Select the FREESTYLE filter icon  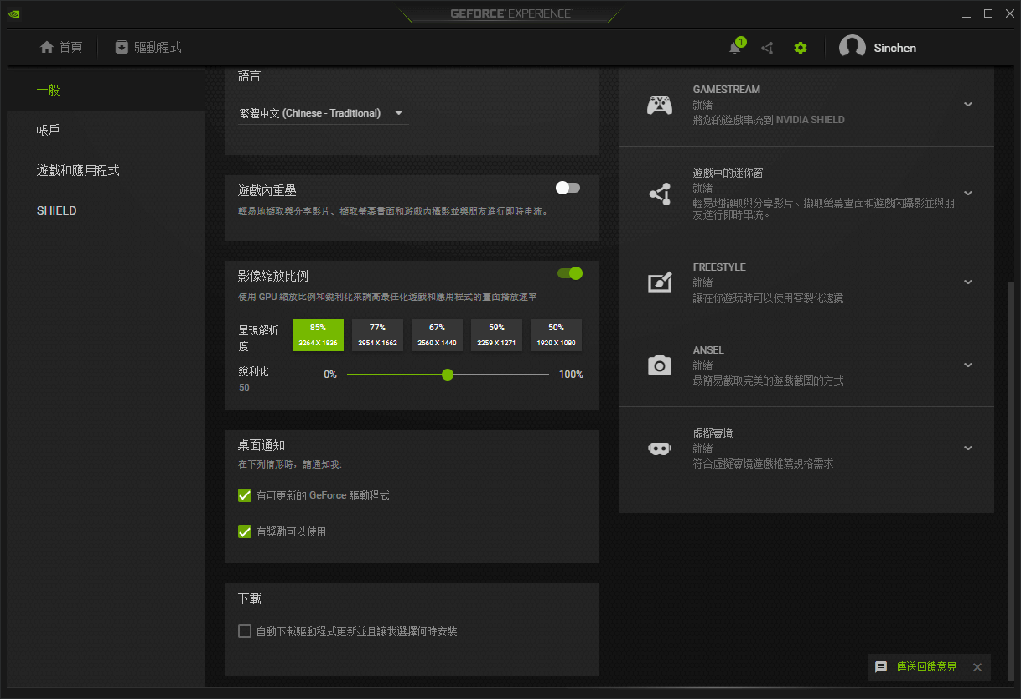660,281
